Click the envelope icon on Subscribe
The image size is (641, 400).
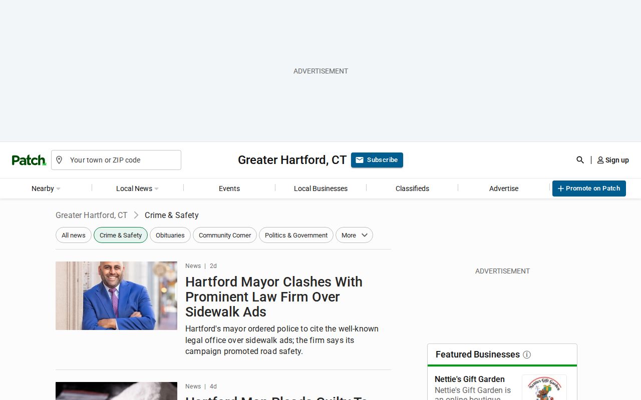[360, 160]
